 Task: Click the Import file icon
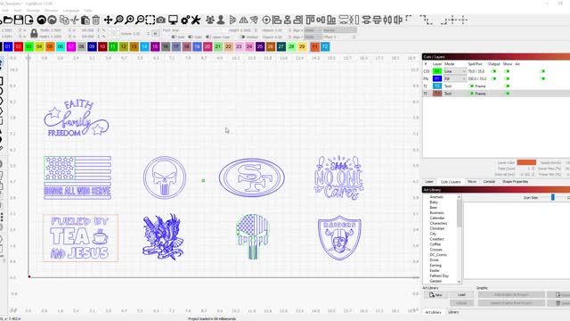(28, 20)
